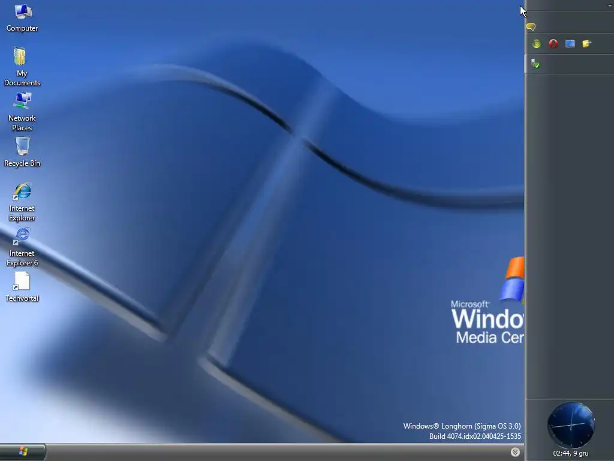
Task: Click the sidebar analog clock
Action: pos(571,425)
